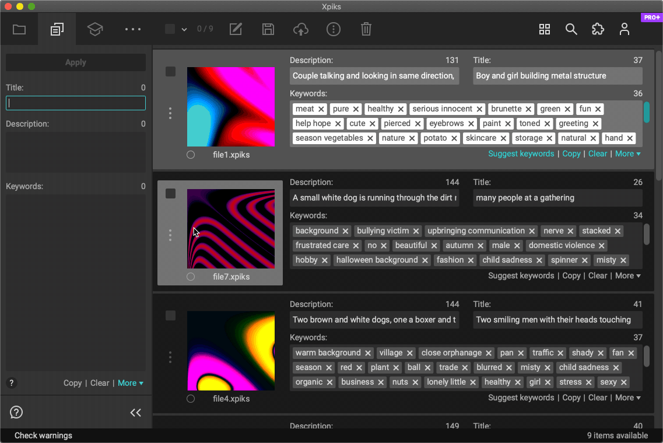Click the trash delete icon in toolbar
The width and height of the screenshot is (663, 443).
366,29
